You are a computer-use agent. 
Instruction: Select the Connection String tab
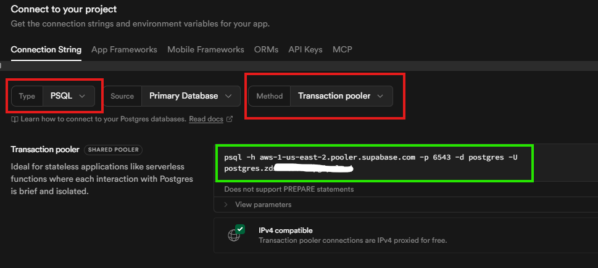tap(46, 49)
